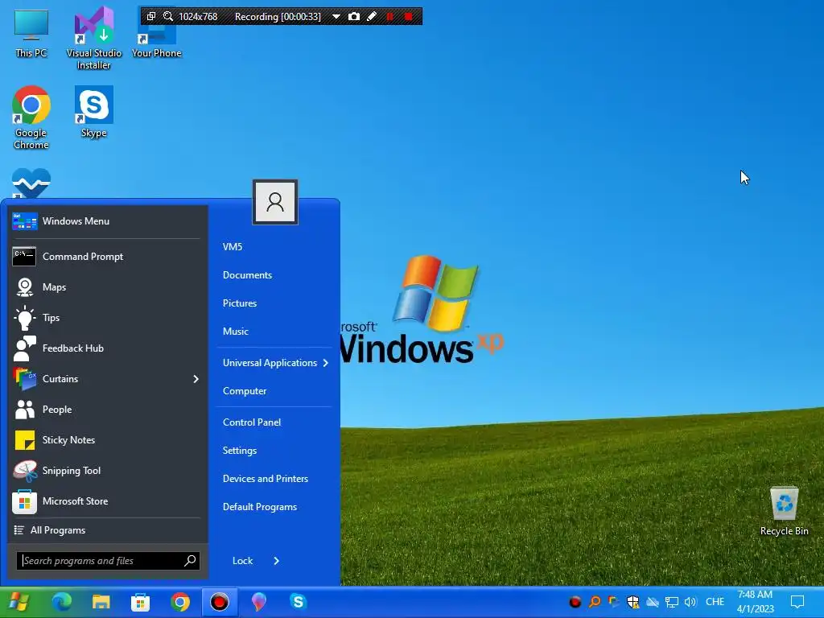Switch input language CHE indicator
Viewport: 824px width, 618px height.
click(715, 602)
